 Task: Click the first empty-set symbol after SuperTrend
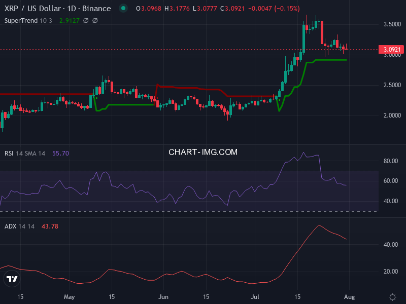pyautogui.click(x=86, y=21)
